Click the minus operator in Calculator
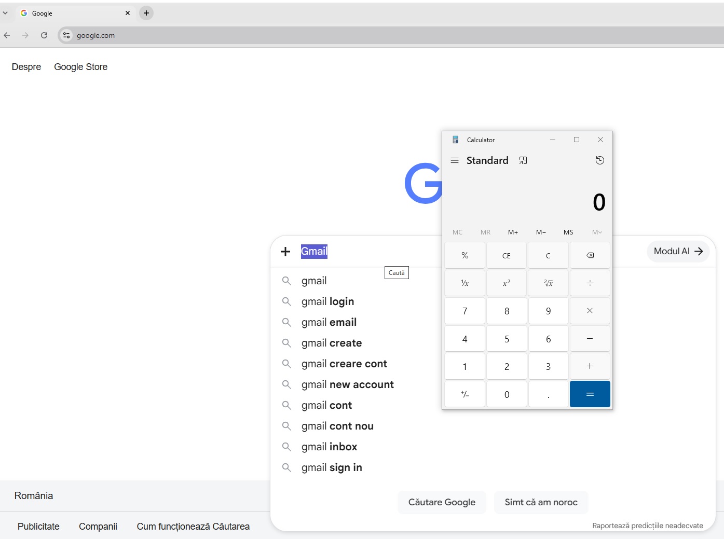The width and height of the screenshot is (724, 539). tap(590, 338)
